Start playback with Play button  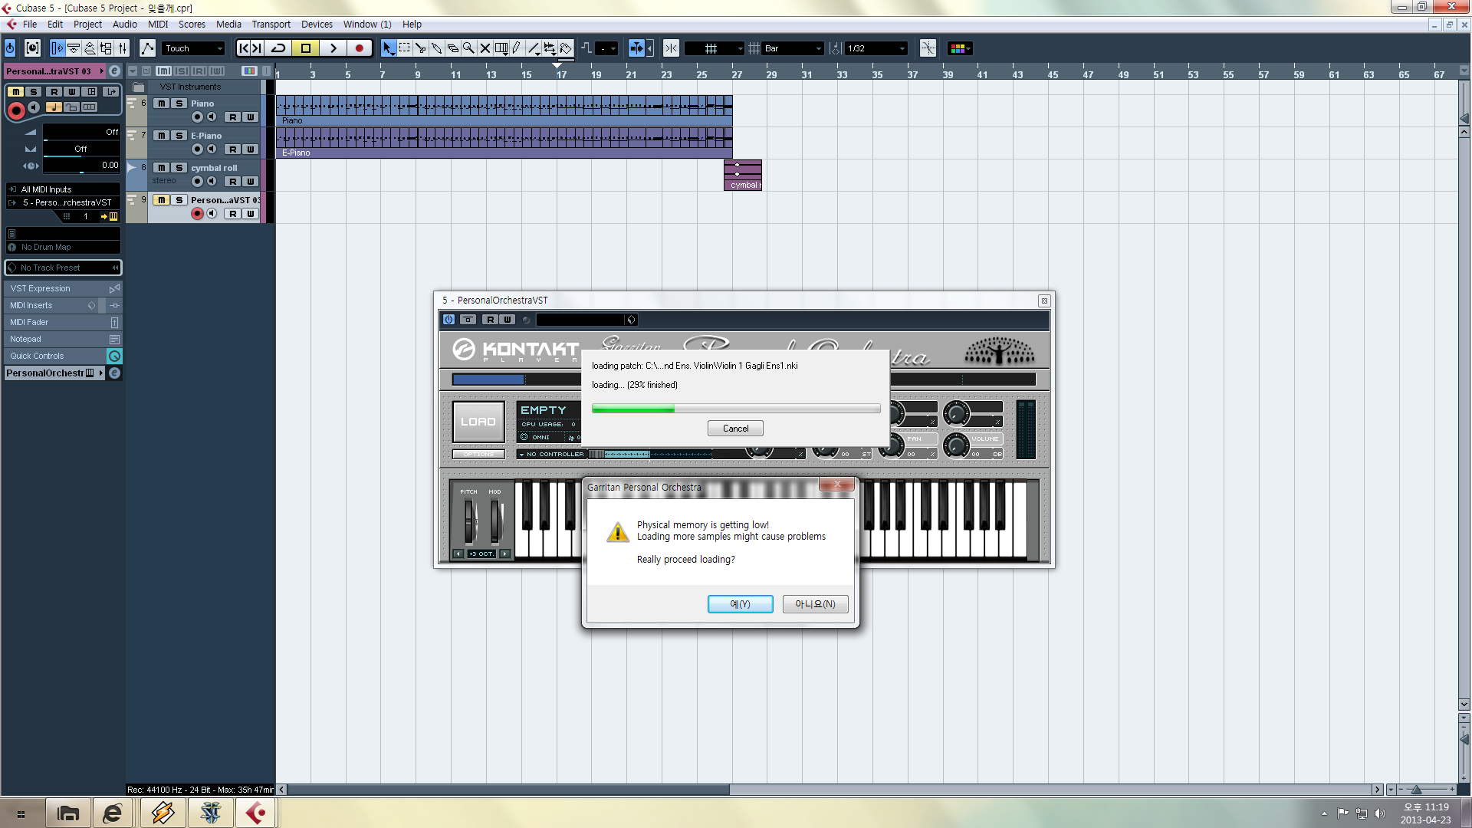(x=333, y=48)
